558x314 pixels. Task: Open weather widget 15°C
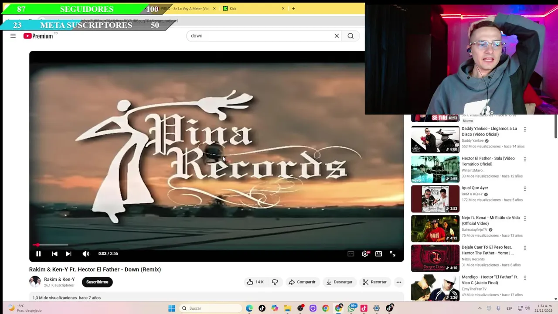pos(24,308)
